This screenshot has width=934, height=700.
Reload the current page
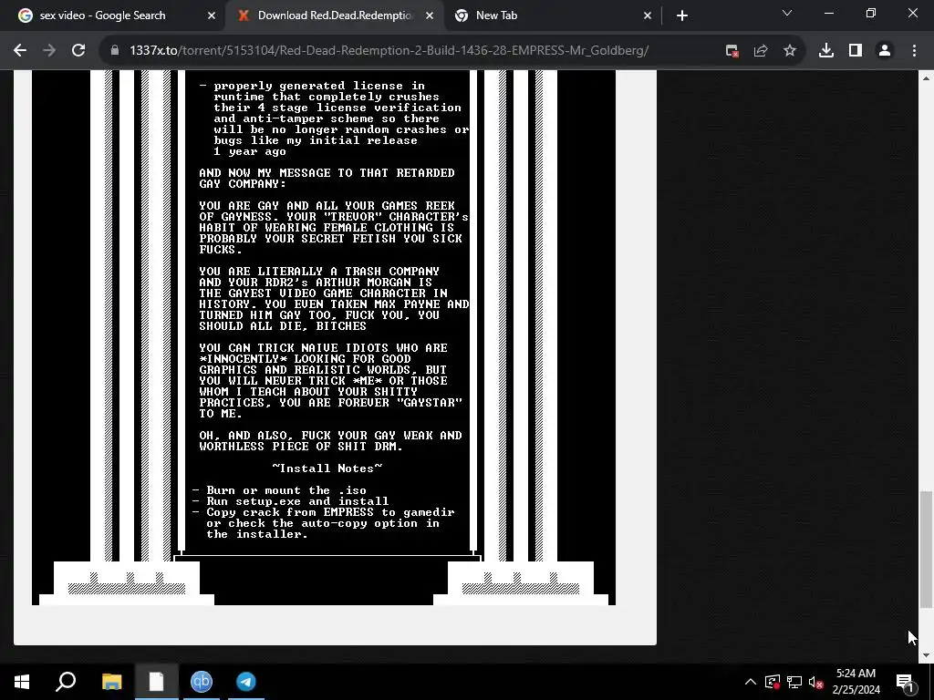(x=78, y=51)
